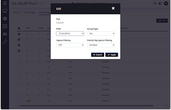This screenshot has width=171, height=110.
Task: Click the Apply button
Action: (x=112, y=55)
